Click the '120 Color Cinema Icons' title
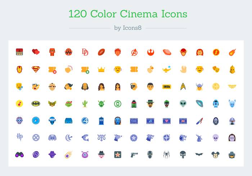 (128, 14)
